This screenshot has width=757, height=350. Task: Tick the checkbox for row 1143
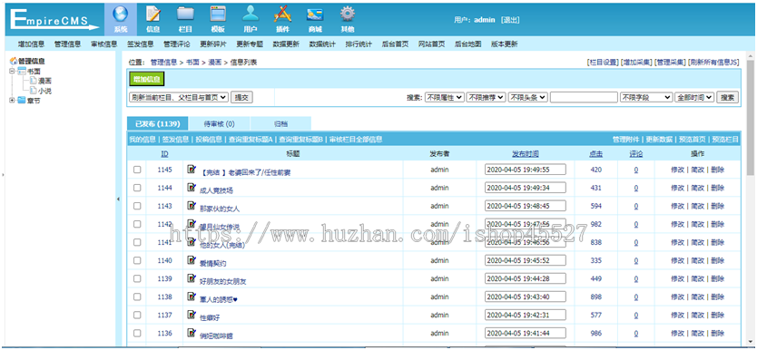click(137, 206)
